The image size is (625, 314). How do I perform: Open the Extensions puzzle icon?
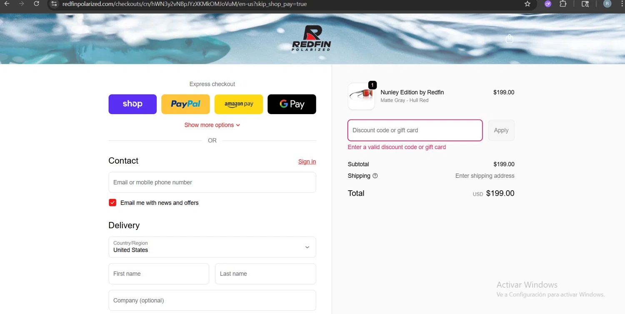pos(563,4)
